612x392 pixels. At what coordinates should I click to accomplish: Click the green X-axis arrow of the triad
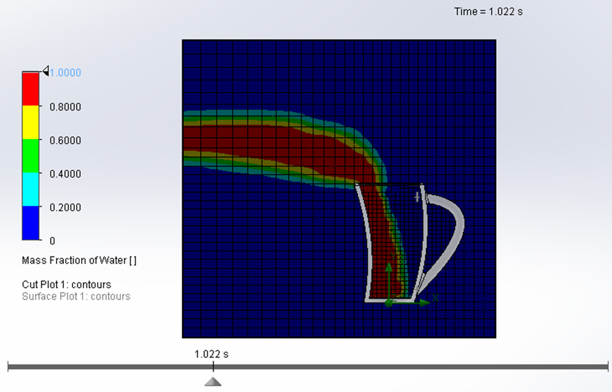coord(422,302)
